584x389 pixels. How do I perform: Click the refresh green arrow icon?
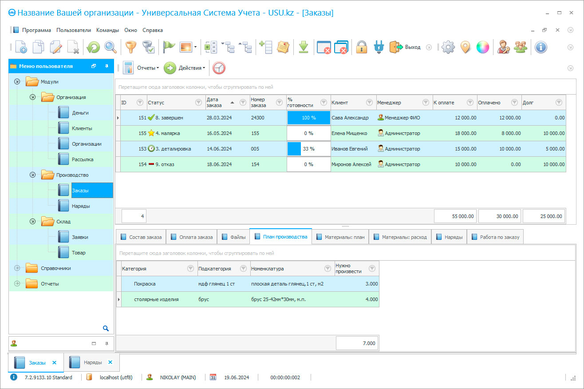(93, 47)
